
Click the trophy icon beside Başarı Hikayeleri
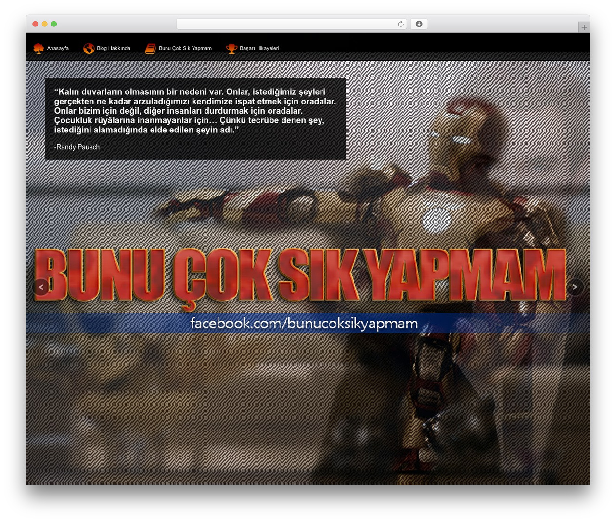[x=231, y=48]
